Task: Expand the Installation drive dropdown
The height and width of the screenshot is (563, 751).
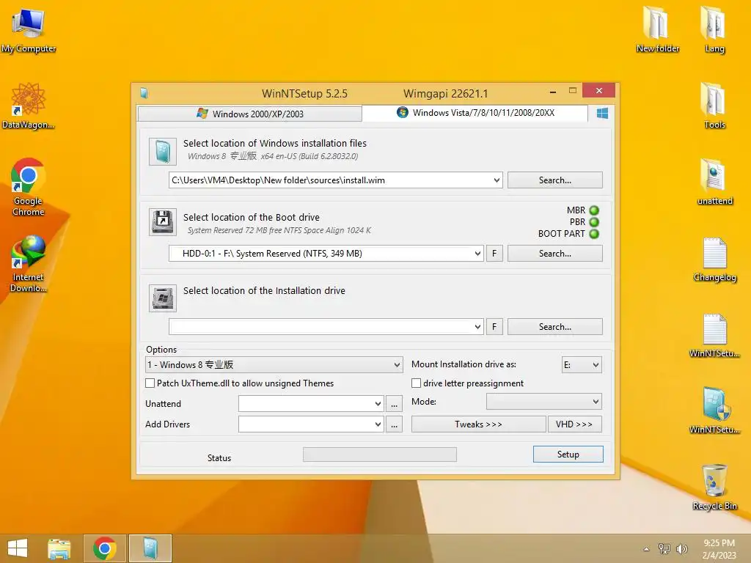Action: click(477, 327)
